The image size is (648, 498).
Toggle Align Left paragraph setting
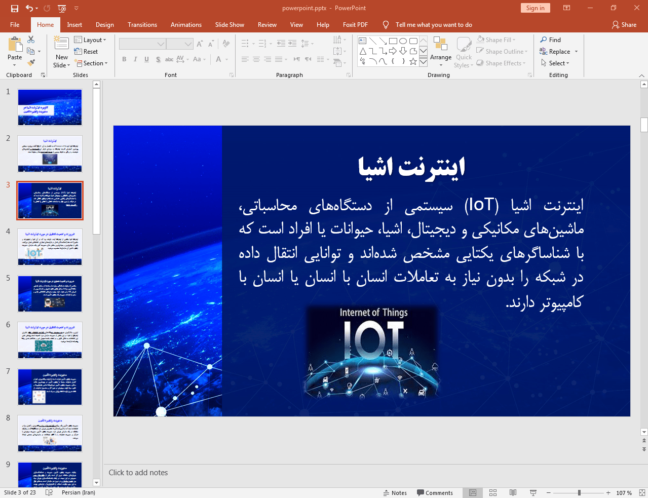245,59
